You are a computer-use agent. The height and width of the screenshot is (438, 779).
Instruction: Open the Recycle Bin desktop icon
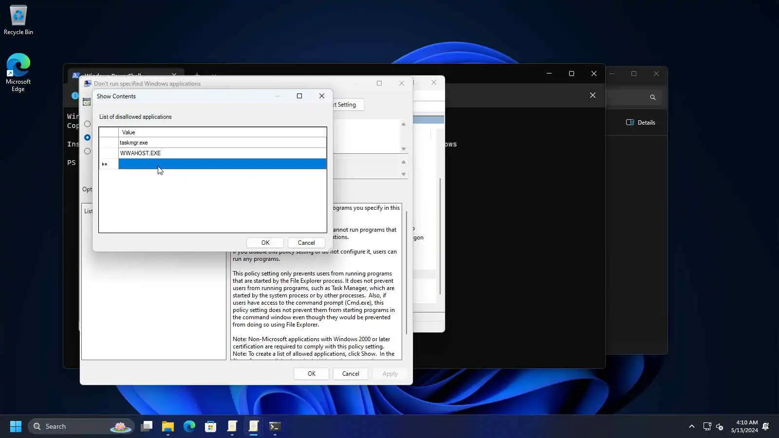point(19,20)
